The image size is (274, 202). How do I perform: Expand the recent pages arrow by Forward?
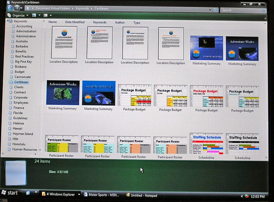coord(21,8)
